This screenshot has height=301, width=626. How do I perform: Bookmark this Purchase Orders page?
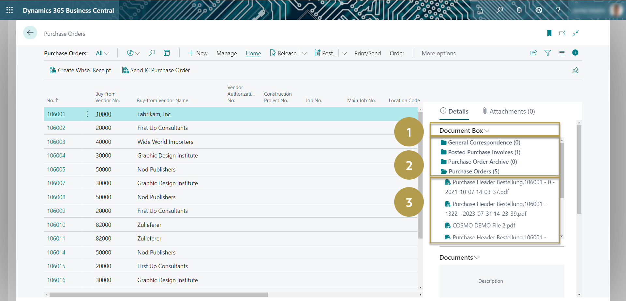(x=549, y=33)
